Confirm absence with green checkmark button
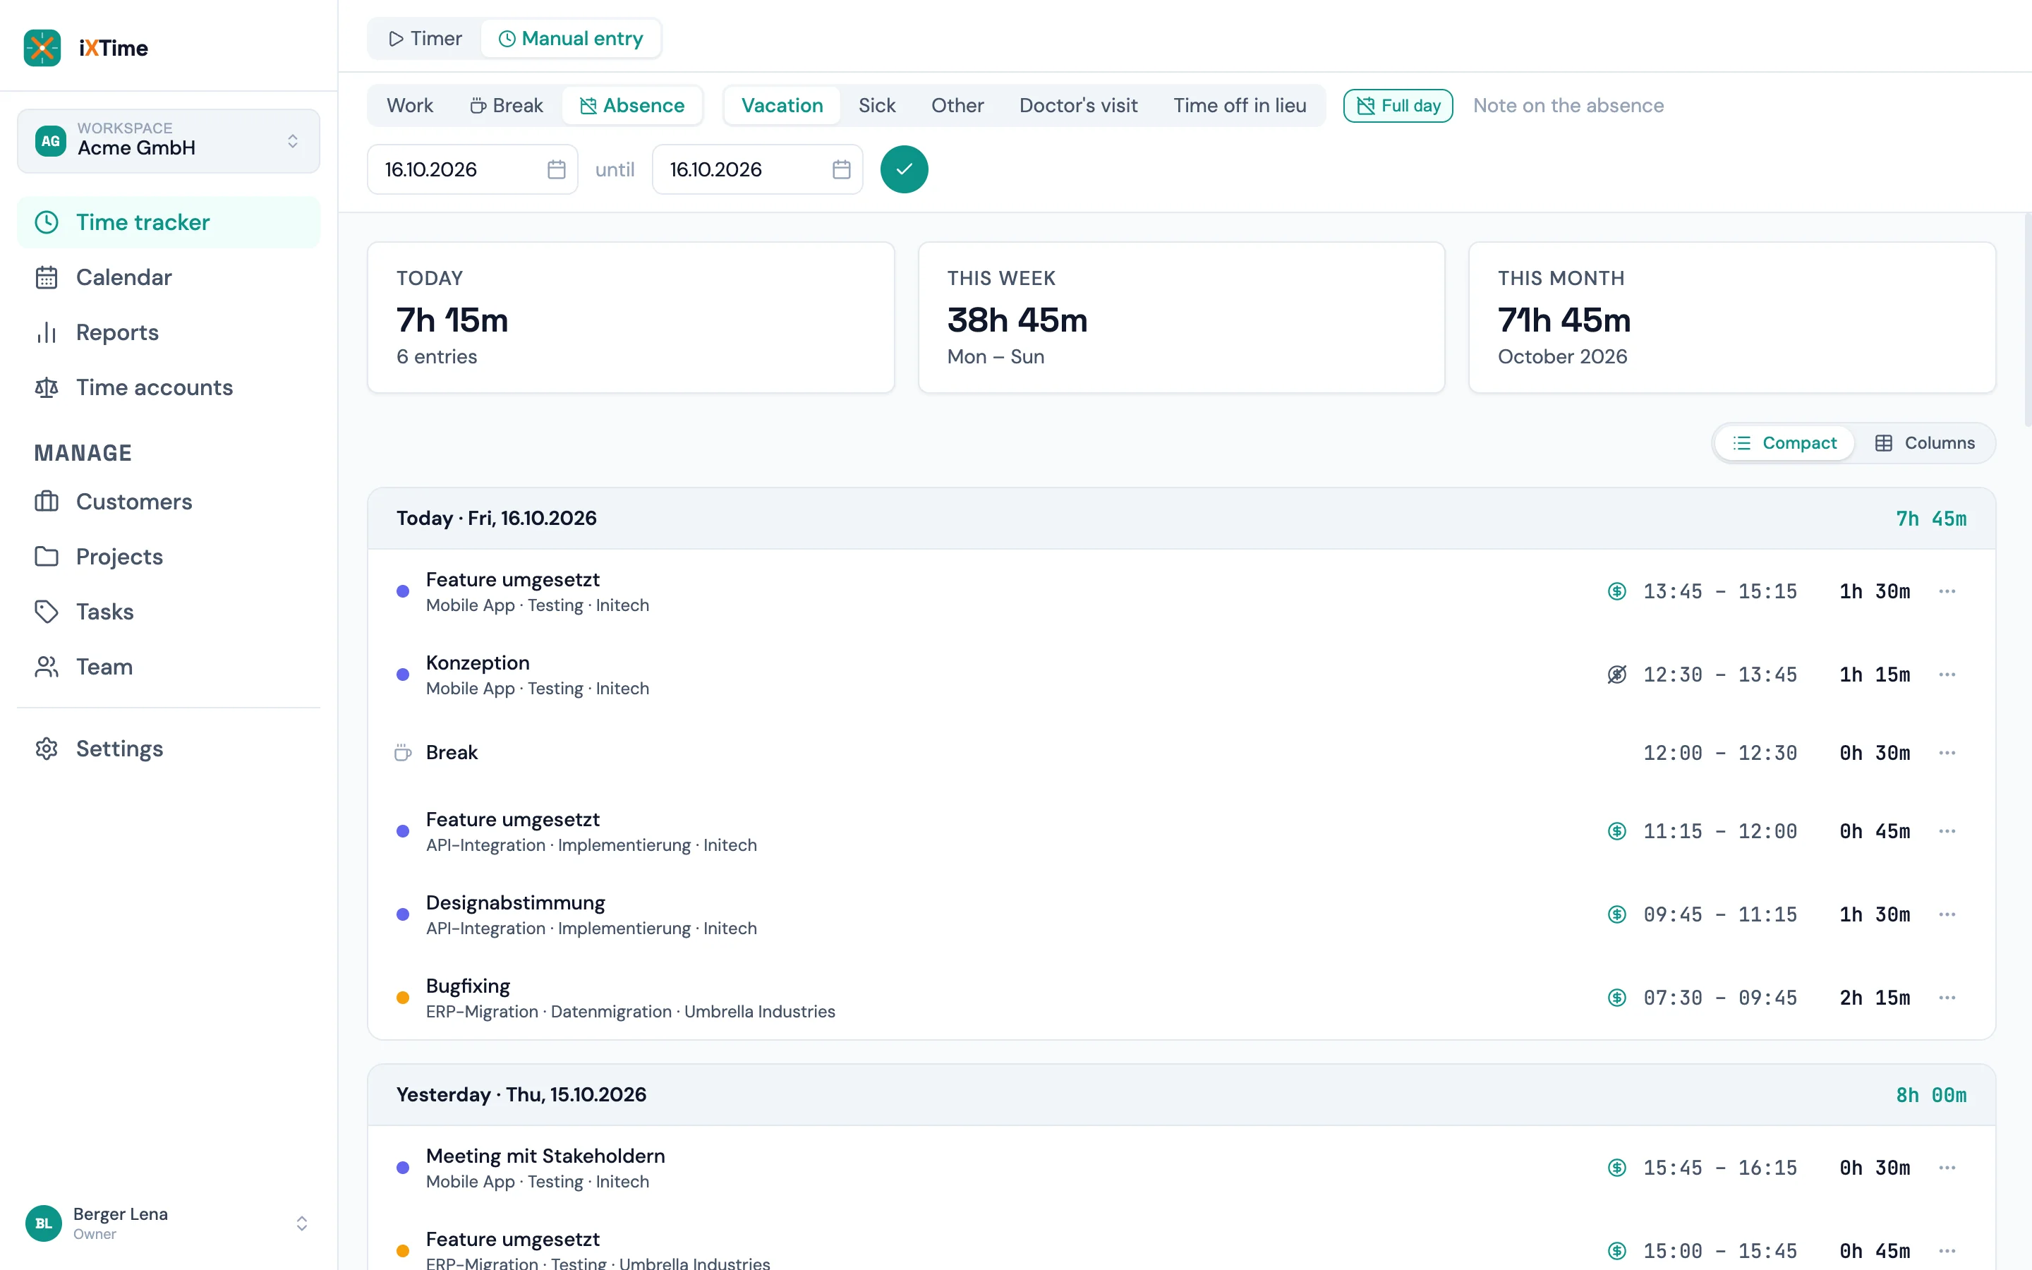This screenshot has height=1270, width=2032. pyautogui.click(x=905, y=169)
